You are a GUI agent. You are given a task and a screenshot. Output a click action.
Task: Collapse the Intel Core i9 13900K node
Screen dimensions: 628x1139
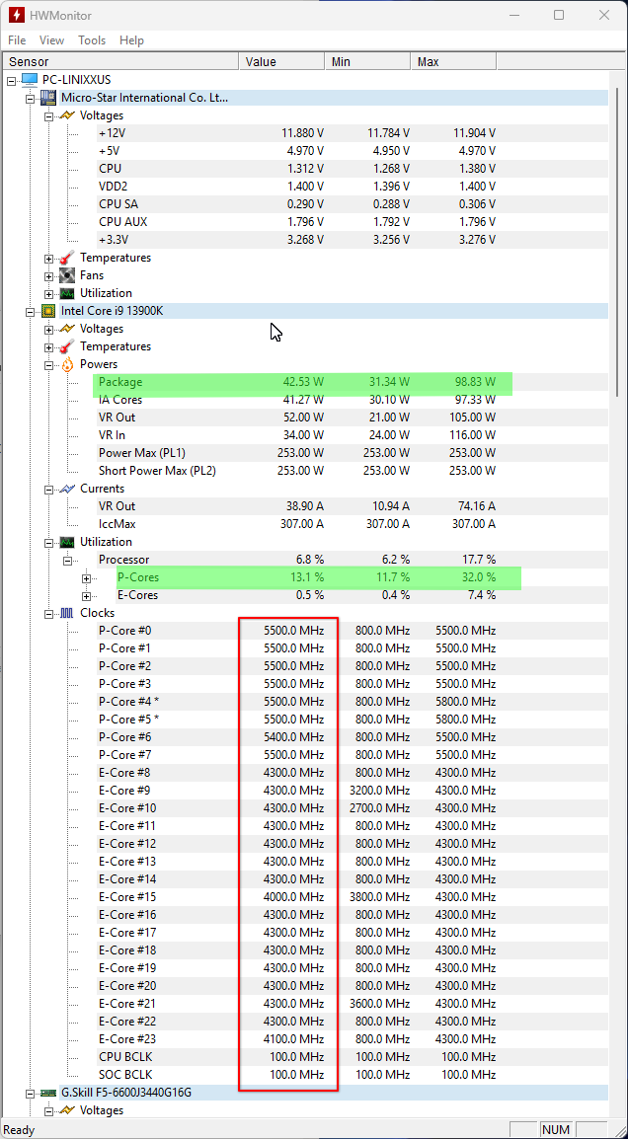pyautogui.click(x=30, y=311)
